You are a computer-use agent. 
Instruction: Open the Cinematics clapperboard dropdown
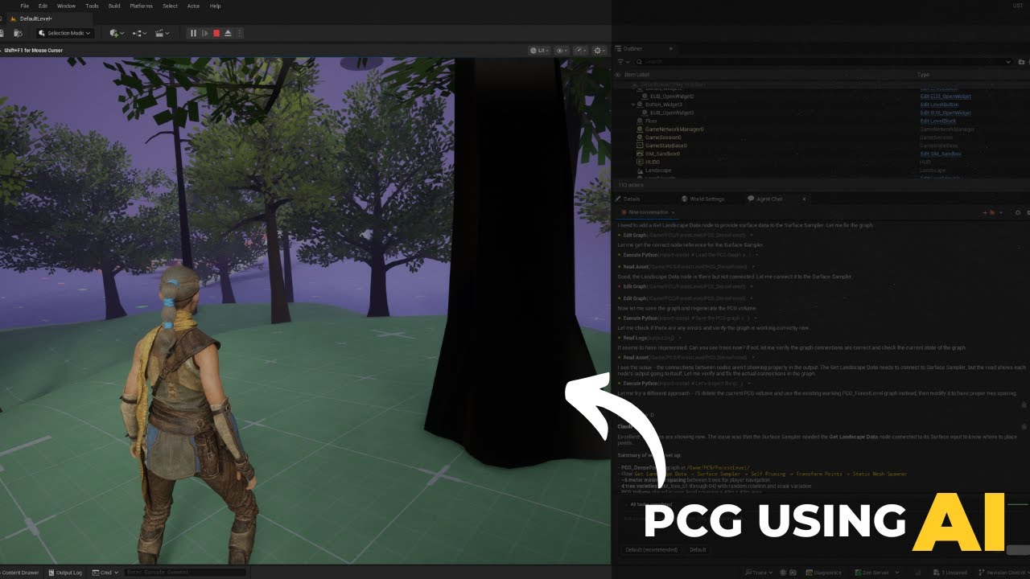(x=163, y=33)
